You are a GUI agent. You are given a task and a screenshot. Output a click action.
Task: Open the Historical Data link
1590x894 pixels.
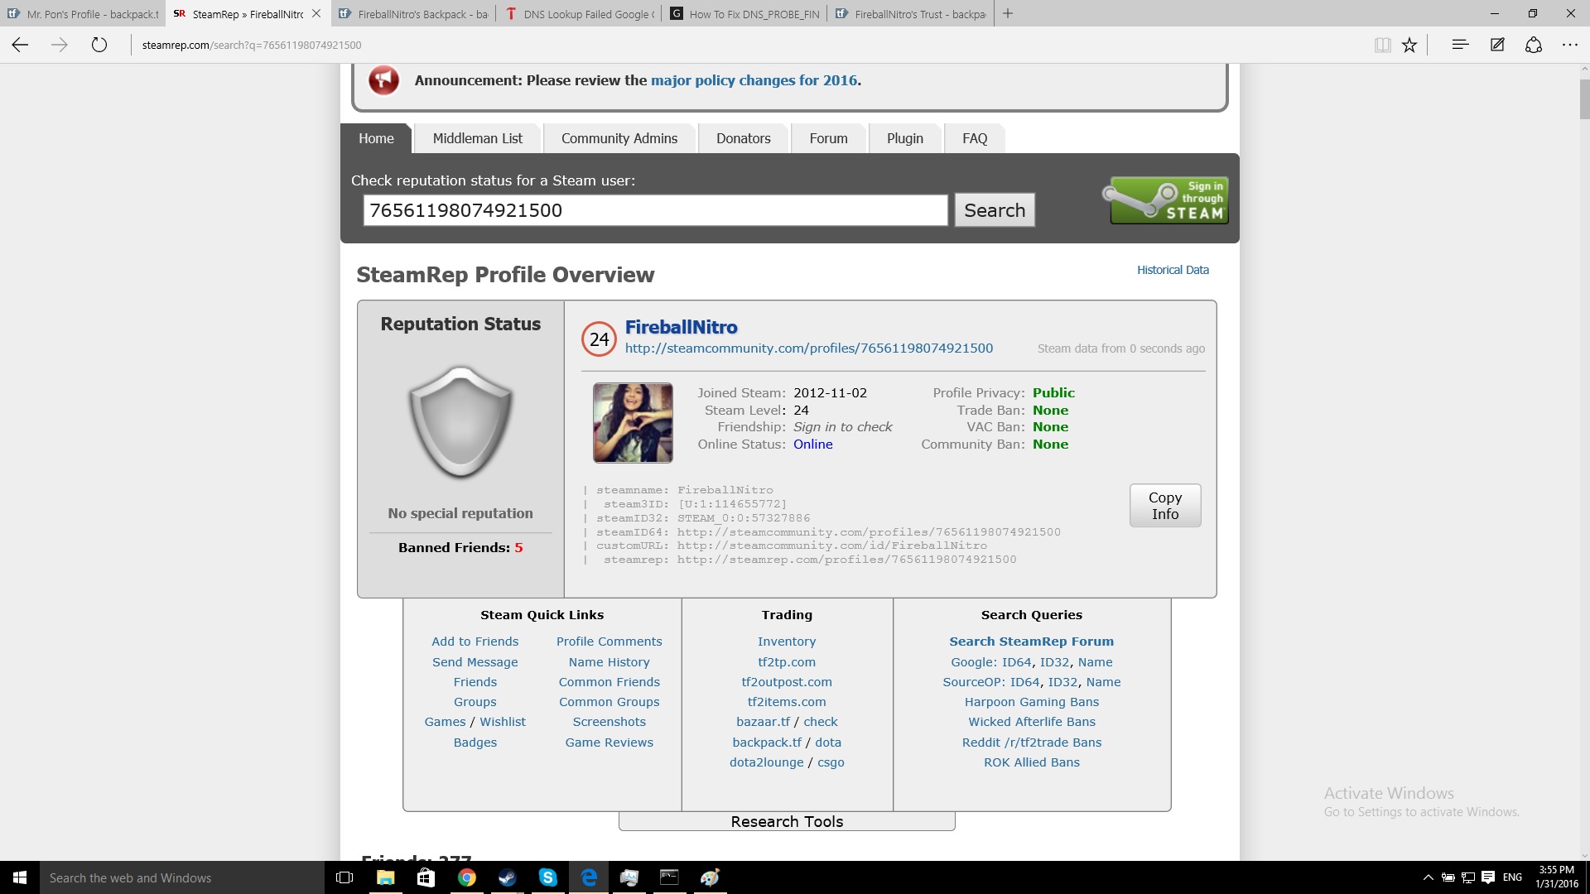[1172, 270]
